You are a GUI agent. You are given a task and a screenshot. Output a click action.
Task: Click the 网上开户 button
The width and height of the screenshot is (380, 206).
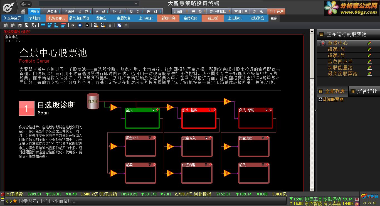click(x=276, y=11)
